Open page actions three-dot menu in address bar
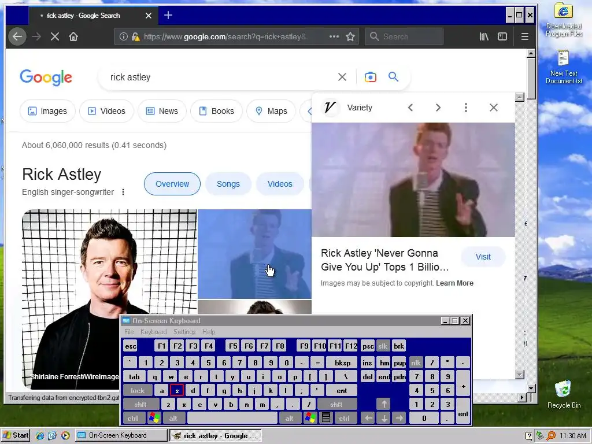 point(334,36)
